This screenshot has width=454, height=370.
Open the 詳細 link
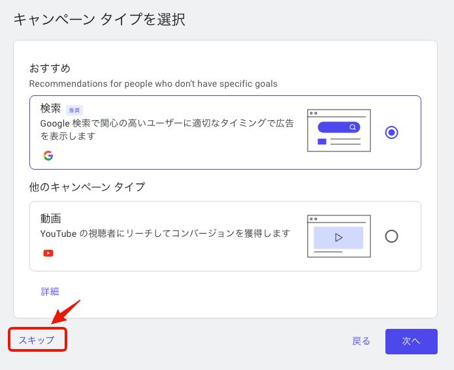(x=50, y=291)
